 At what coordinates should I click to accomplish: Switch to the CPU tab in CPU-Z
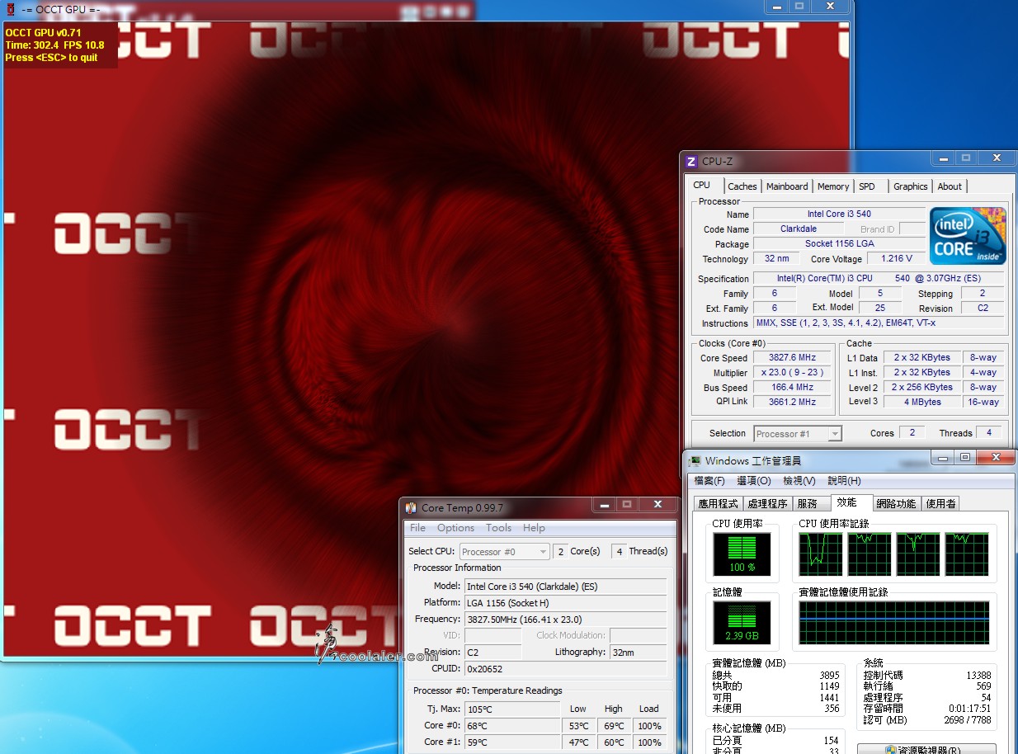702,186
